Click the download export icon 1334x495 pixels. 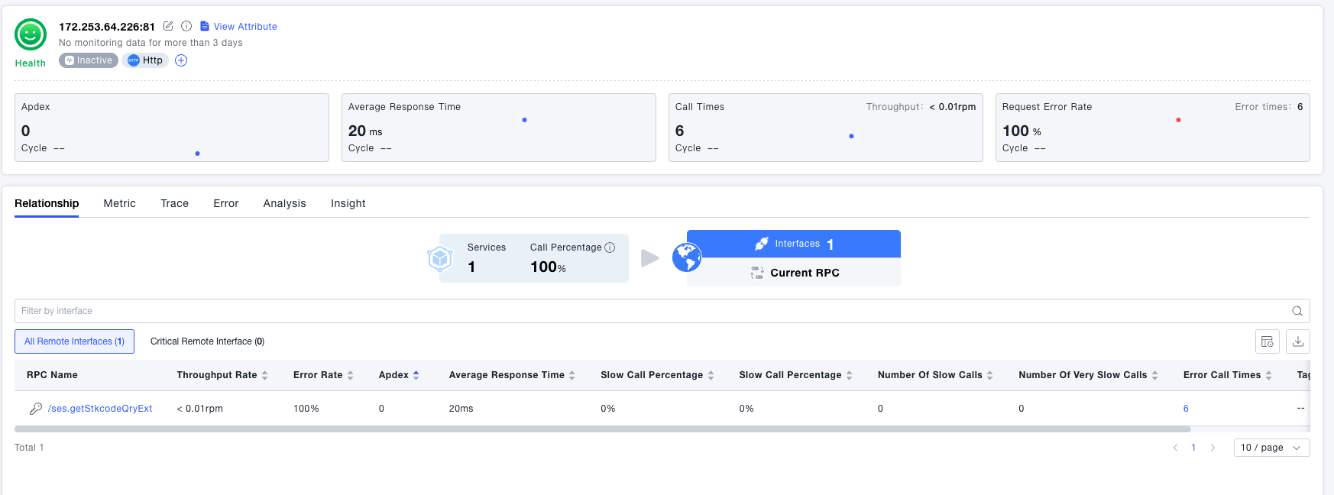click(x=1297, y=341)
